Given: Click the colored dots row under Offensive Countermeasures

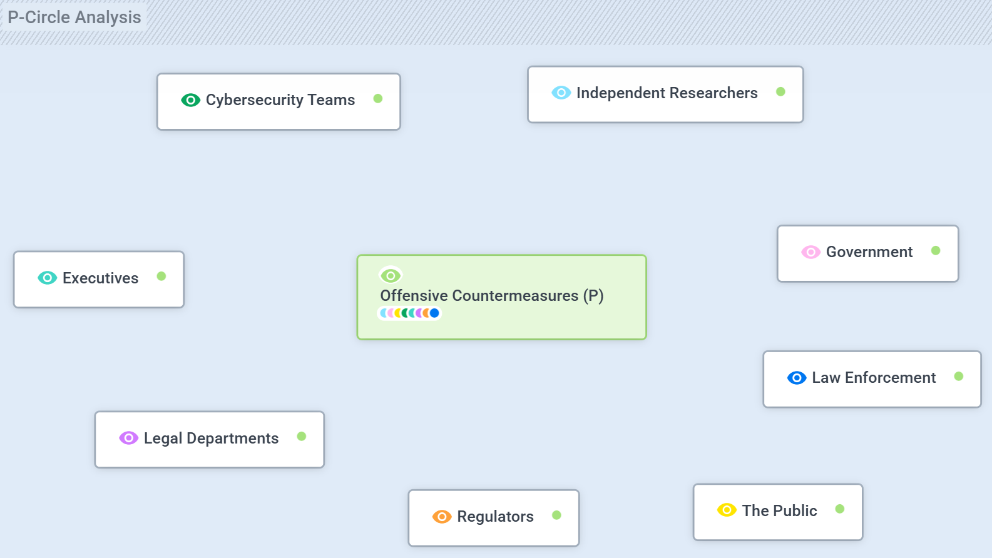Looking at the screenshot, I should point(410,313).
